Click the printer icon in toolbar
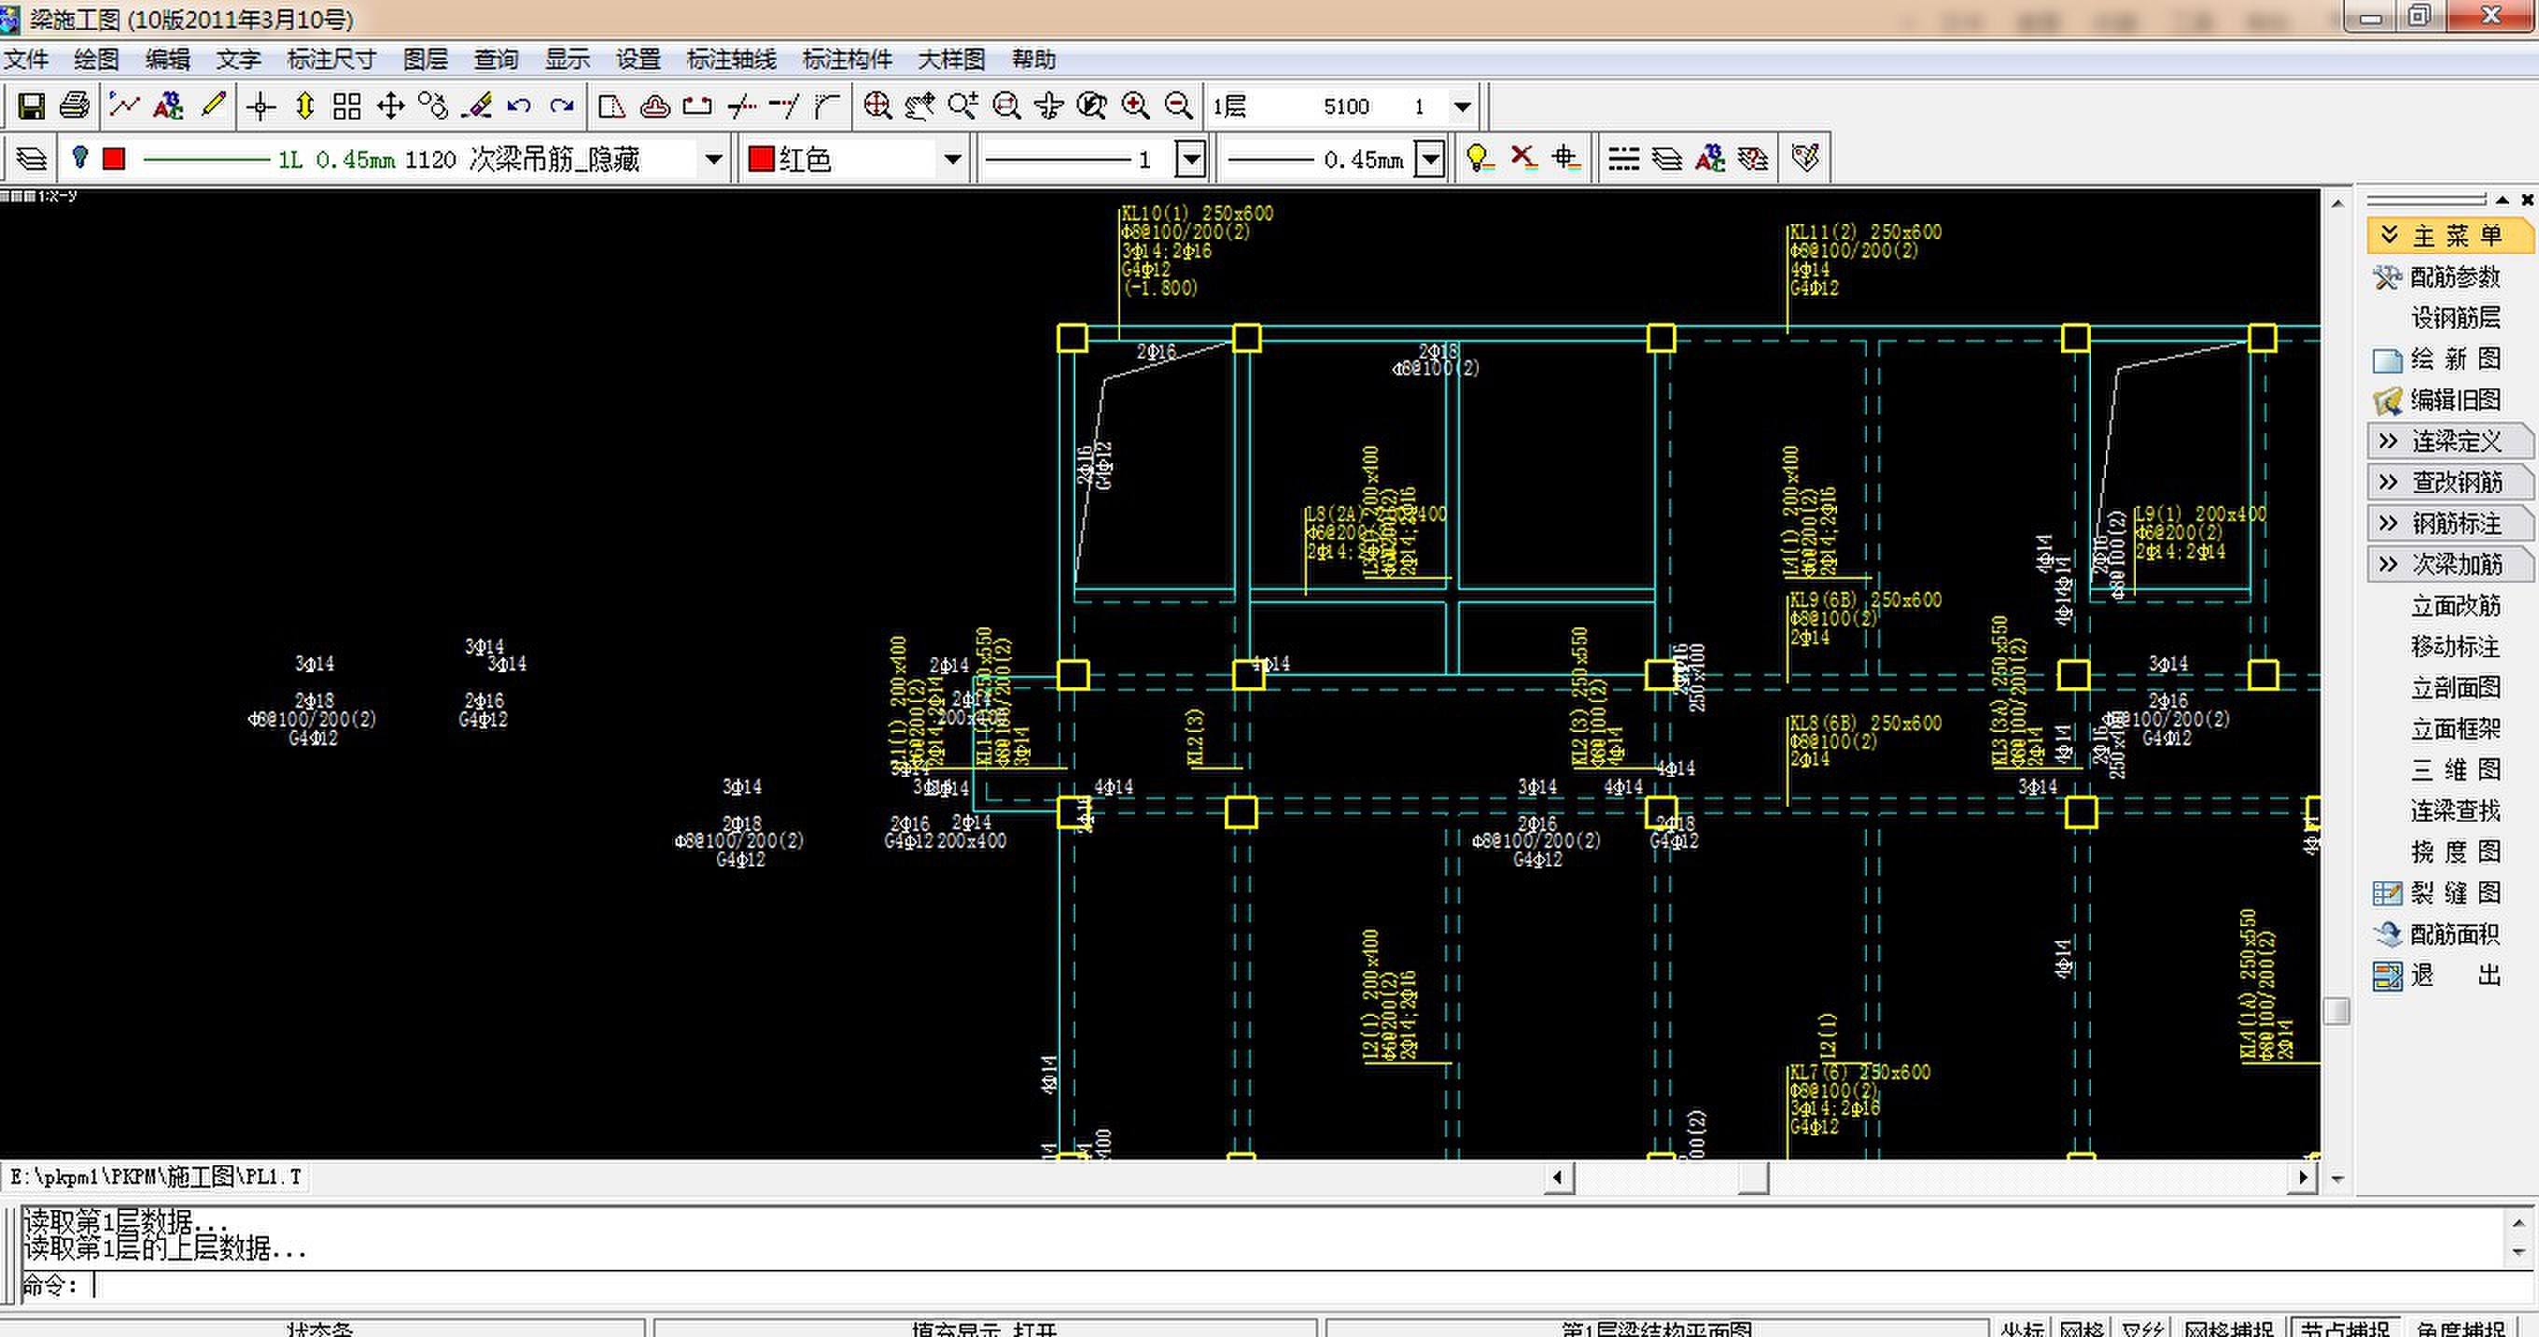This screenshot has height=1337, width=2539. pos(75,106)
